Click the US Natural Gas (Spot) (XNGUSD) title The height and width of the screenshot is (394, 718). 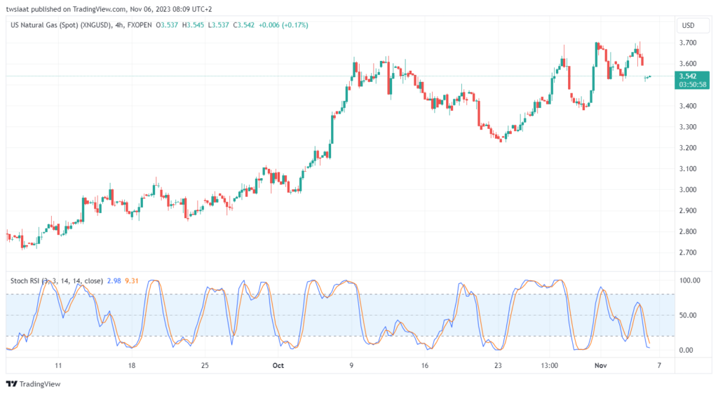pos(61,25)
